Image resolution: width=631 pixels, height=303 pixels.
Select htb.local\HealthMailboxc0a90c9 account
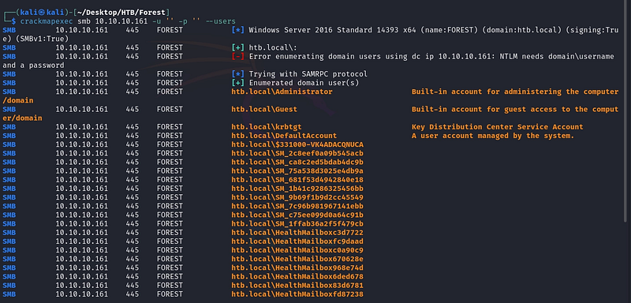click(297, 250)
